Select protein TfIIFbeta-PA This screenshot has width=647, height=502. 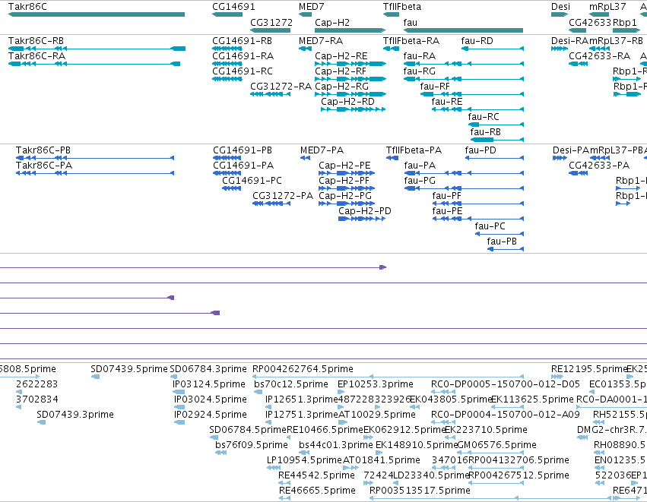414,150
